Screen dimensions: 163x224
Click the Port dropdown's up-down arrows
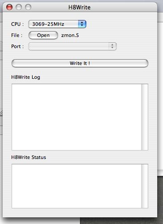pos(113,46)
